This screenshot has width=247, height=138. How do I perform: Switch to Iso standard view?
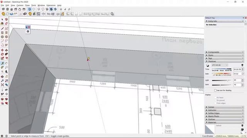(x=3, y=9)
